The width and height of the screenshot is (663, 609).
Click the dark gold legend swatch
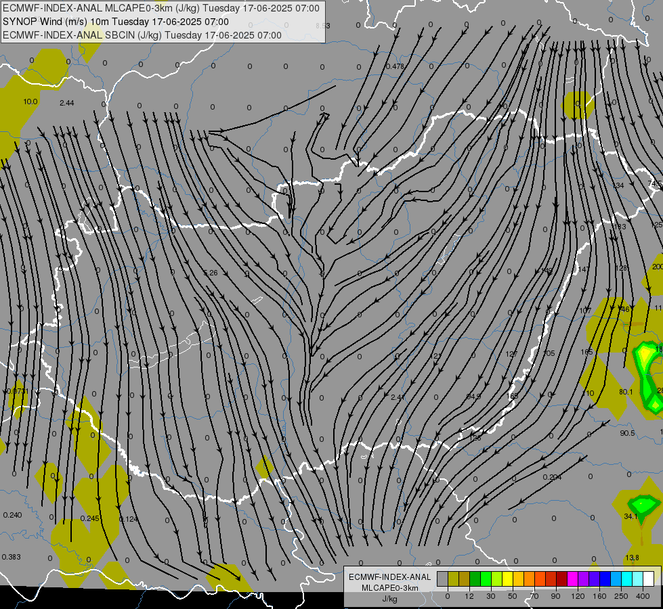coord(465,579)
